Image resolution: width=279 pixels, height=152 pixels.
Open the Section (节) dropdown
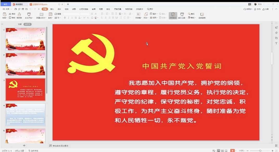tap(58, 18)
